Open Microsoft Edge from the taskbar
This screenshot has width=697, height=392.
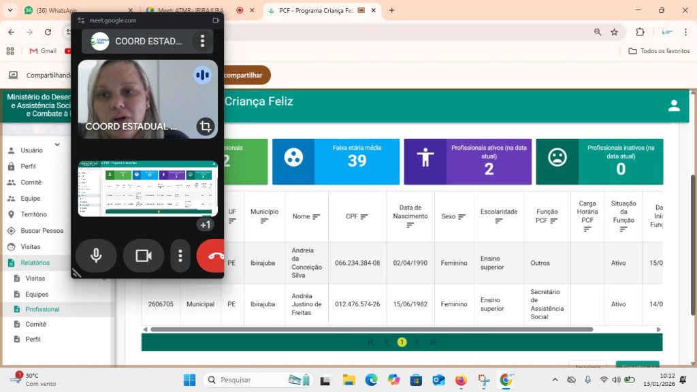pyautogui.click(x=371, y=380)
